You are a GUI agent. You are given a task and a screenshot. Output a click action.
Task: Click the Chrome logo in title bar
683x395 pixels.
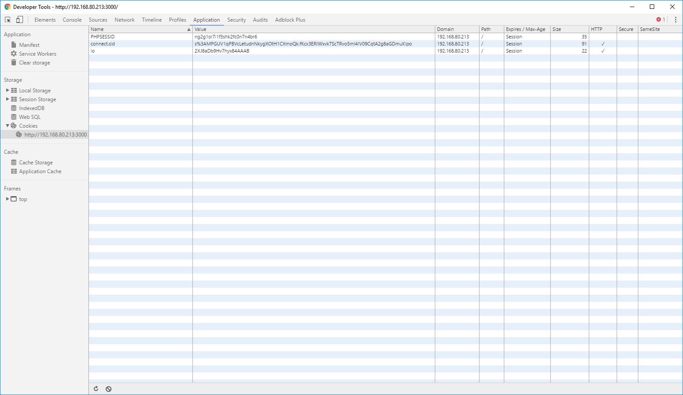pyautogui.click(x=8, y=7)
